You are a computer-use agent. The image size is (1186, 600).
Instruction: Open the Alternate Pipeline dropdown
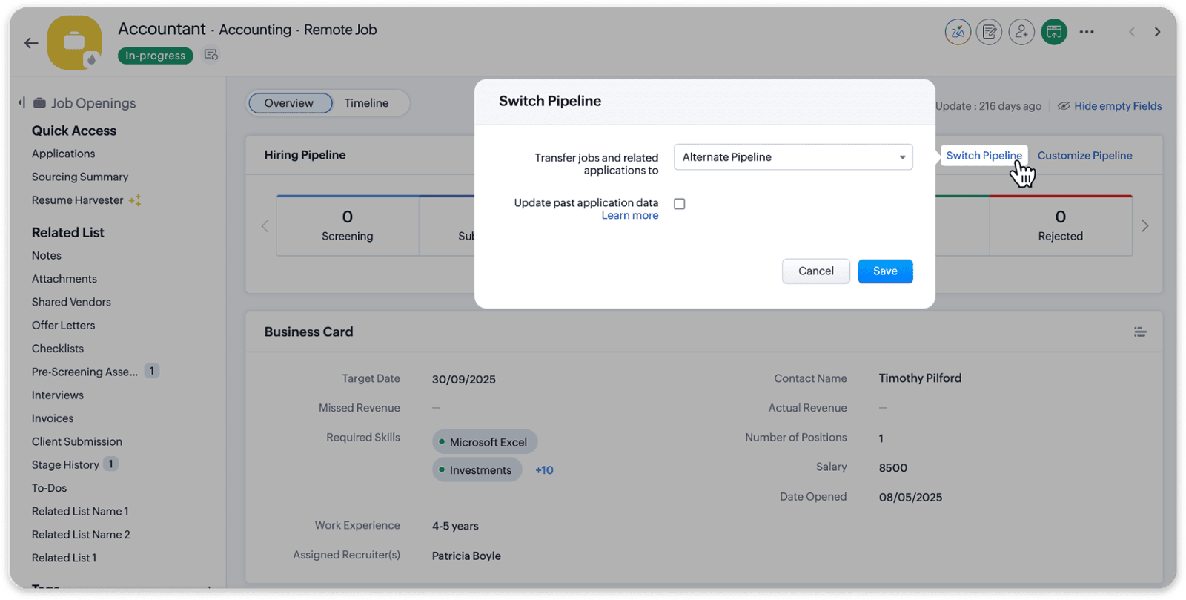click(793, 157)
